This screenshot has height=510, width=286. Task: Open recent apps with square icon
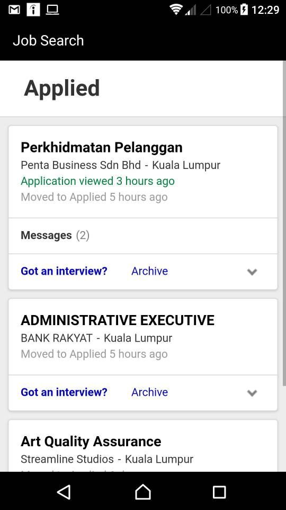219,492
